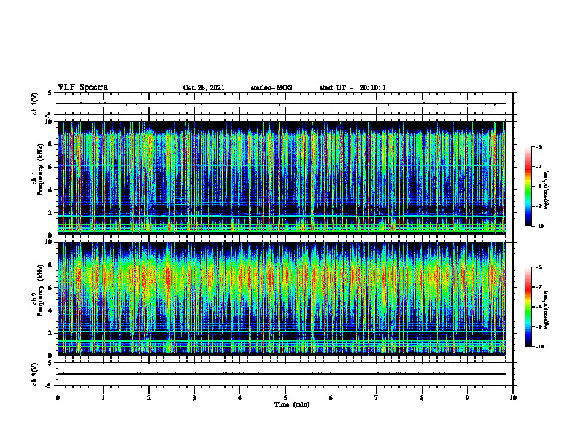Screen dimensions: 578x446
Task: Click time axis tick label "9"
Action: click(x=467, y=398)
